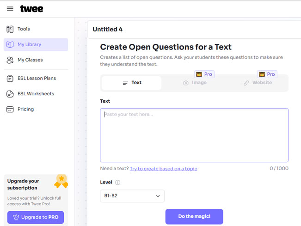Viewport: 301px width, 226px height.
Task: Click inside the Paste your text field
Action: [194, 135]
